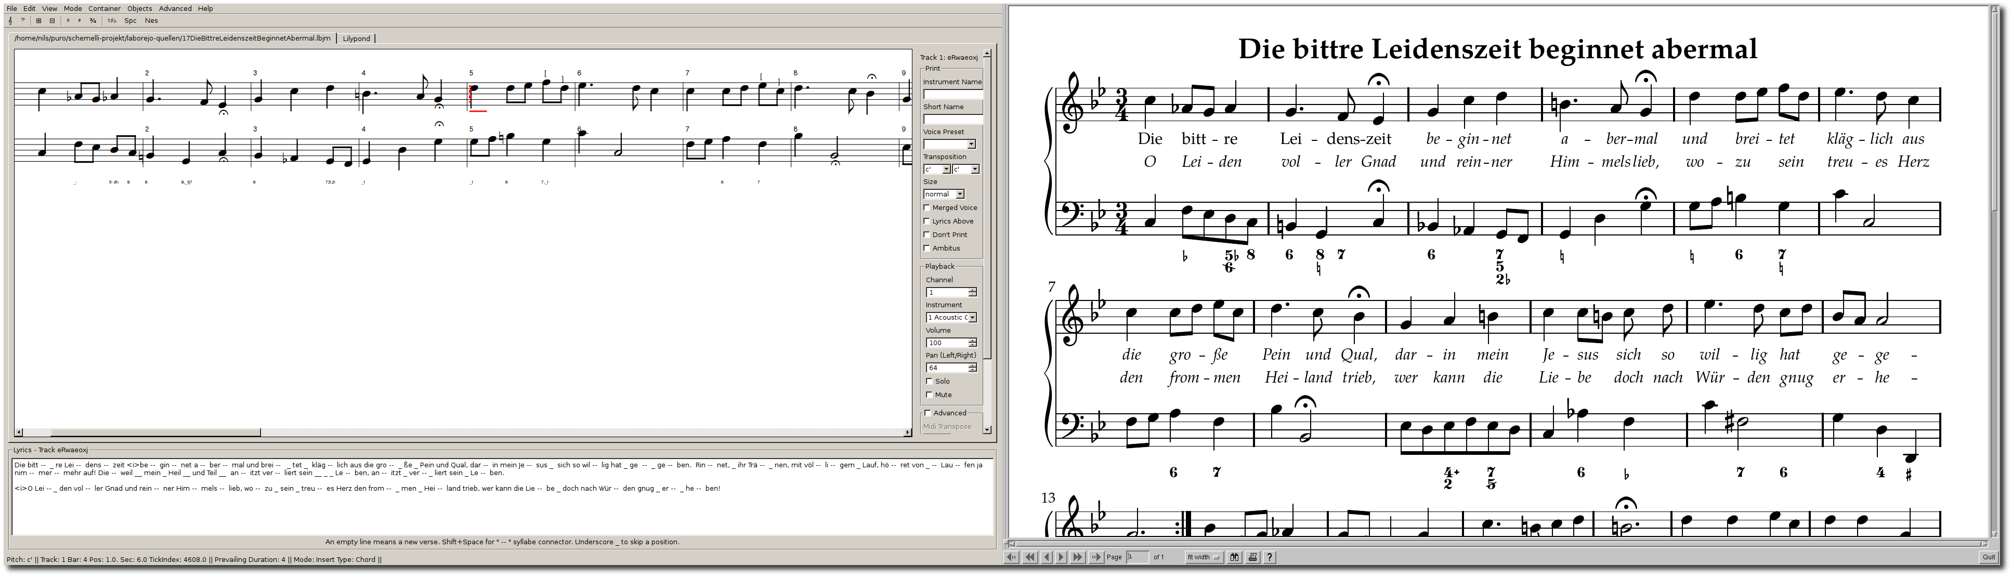
Task: Check the Mute playback option
Action: tap(930, 395)
